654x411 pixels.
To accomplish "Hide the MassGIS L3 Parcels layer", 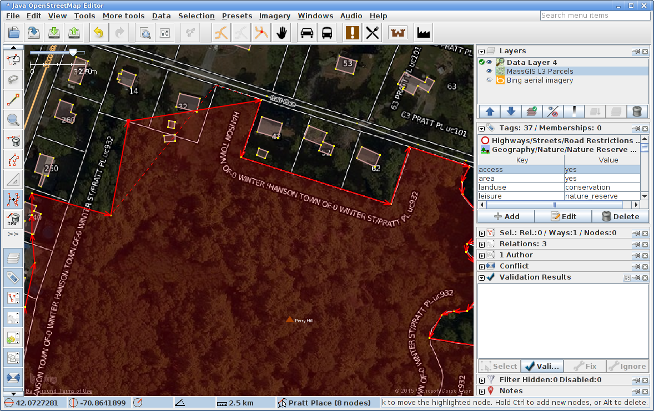I will 490,72.
